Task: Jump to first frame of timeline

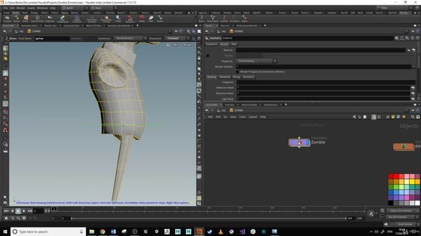Action: pos(6,211)
